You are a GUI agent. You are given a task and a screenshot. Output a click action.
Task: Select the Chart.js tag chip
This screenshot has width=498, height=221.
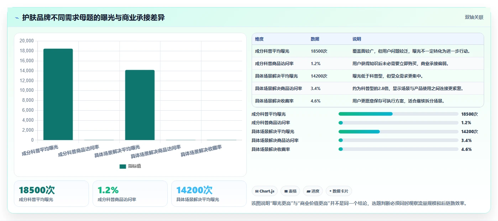point(265,191)
